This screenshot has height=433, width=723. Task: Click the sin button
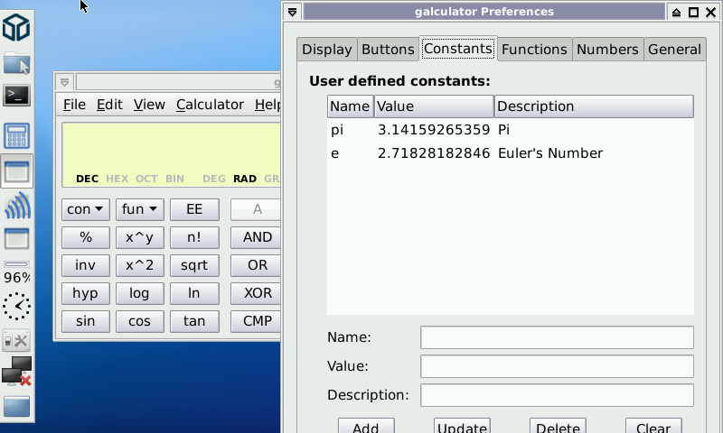point(85,321)
